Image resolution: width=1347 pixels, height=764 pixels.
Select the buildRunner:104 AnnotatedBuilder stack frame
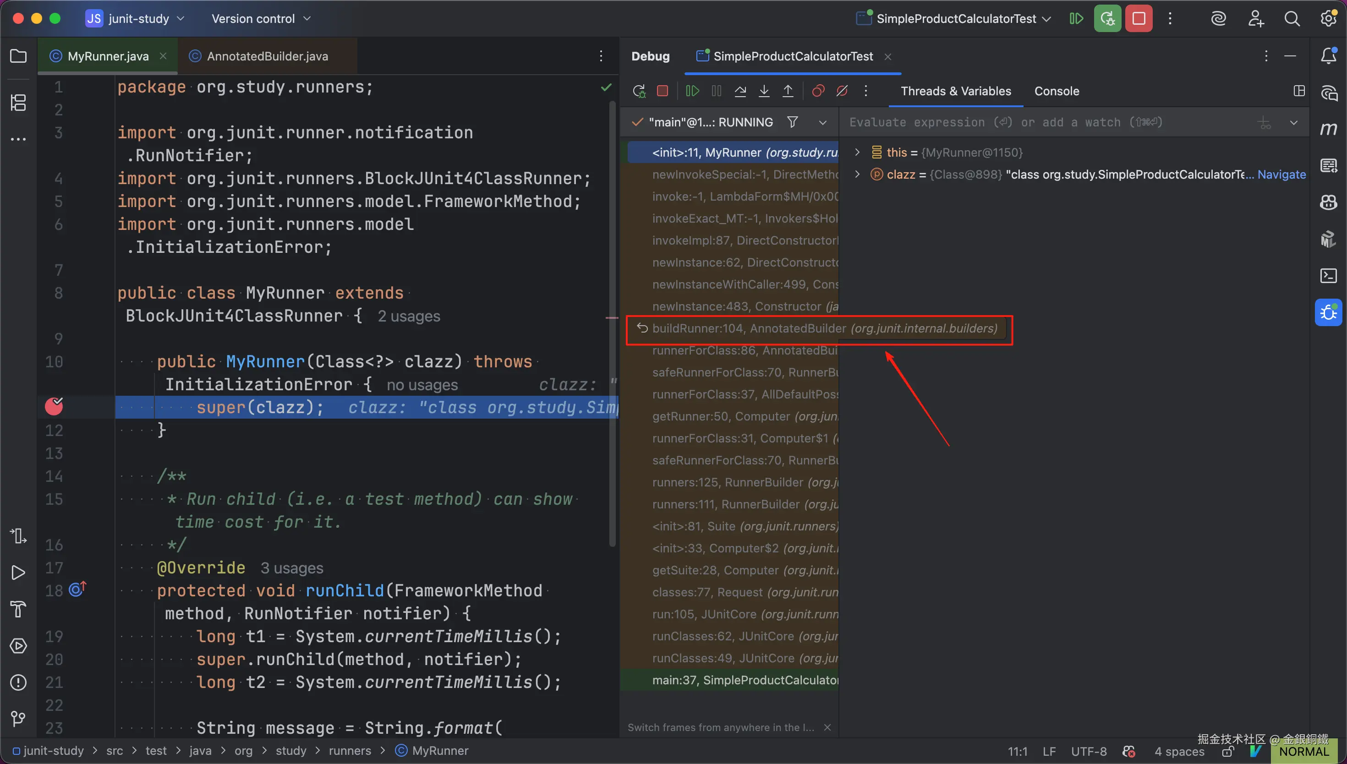coord(819,328)
